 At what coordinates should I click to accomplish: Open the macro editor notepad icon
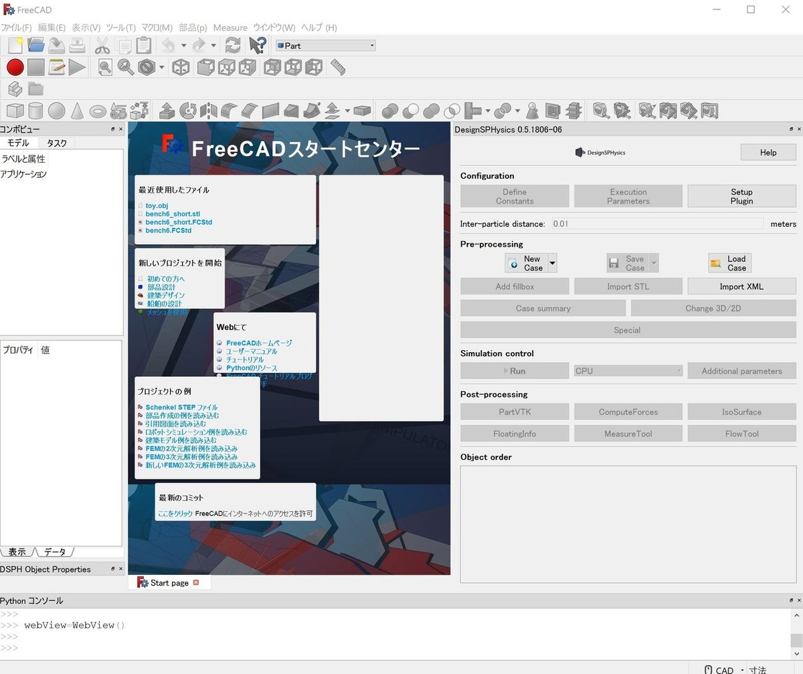point(57,67)
